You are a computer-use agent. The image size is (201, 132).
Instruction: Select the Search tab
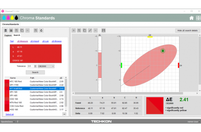tap(17, 35)
